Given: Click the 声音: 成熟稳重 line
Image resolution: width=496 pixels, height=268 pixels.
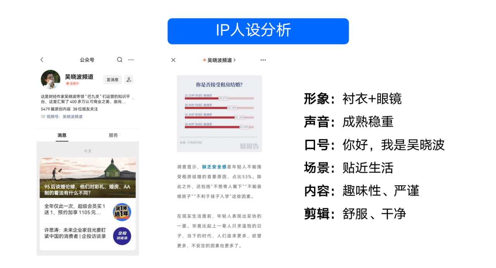Looking at the screenshot, I should 349,122.
